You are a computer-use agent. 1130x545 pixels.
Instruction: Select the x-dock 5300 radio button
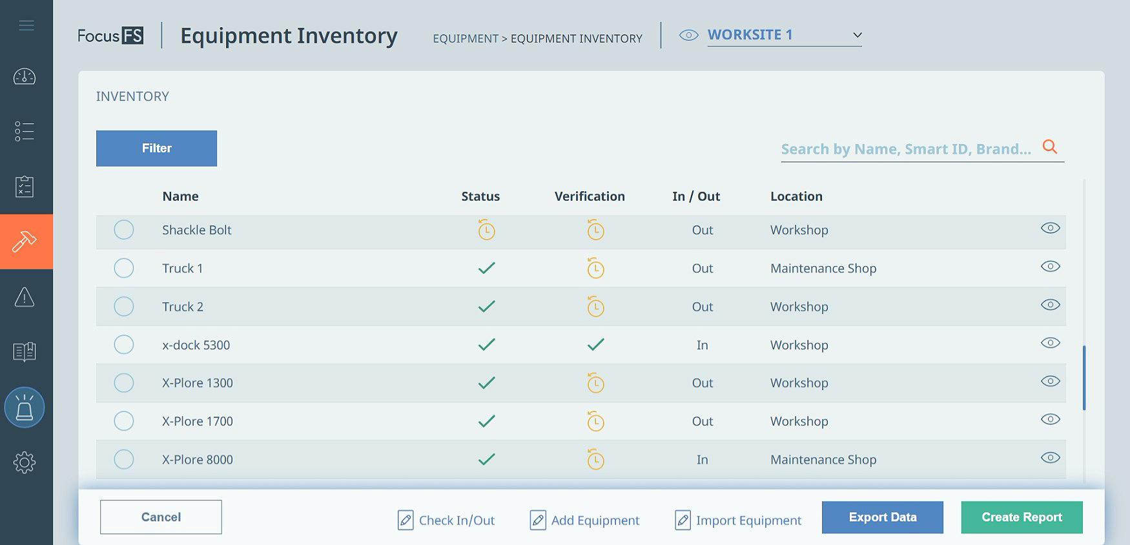[123, 345]
